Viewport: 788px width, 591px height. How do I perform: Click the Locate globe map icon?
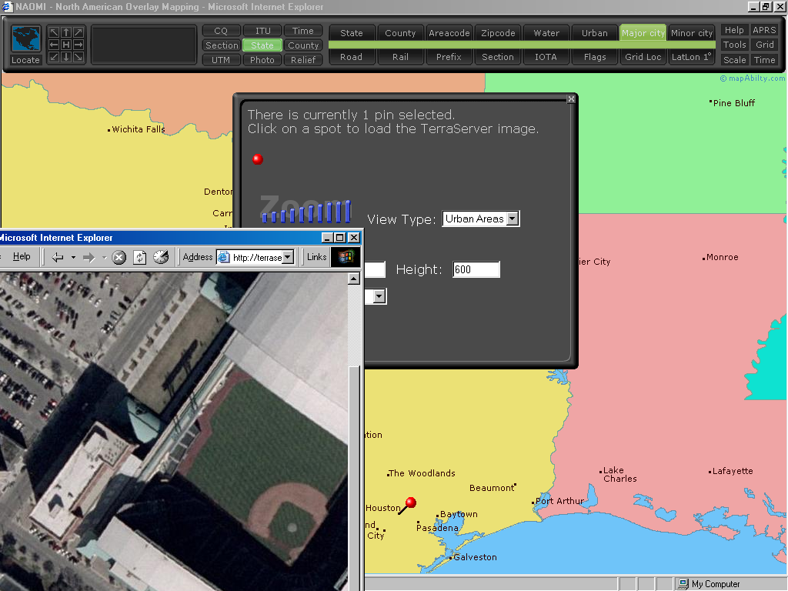point(25,40)
